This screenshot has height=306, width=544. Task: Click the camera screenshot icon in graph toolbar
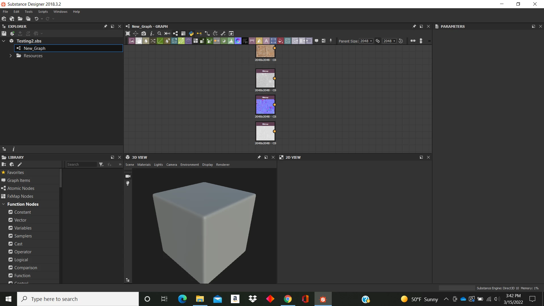144,33
